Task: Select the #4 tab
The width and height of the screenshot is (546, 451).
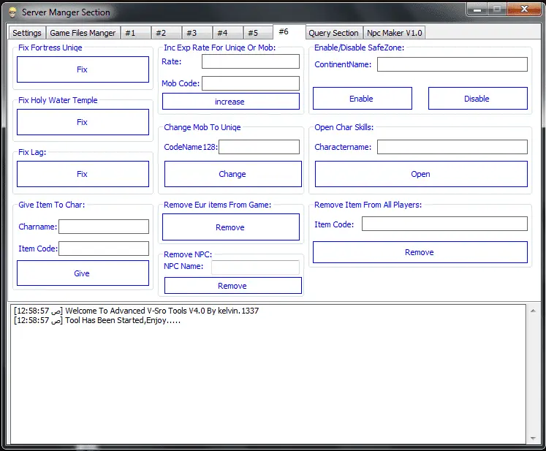Action: [228, 33]
